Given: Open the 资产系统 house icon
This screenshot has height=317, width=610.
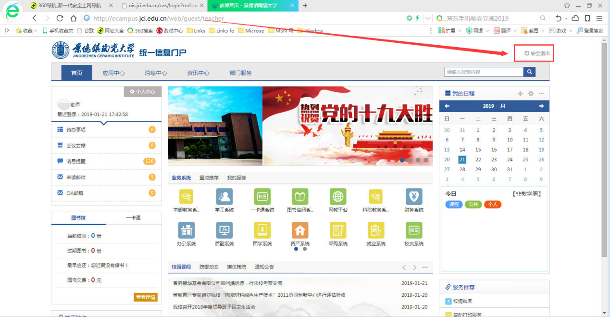Looking at the screenshot, I should coord(300,230).
